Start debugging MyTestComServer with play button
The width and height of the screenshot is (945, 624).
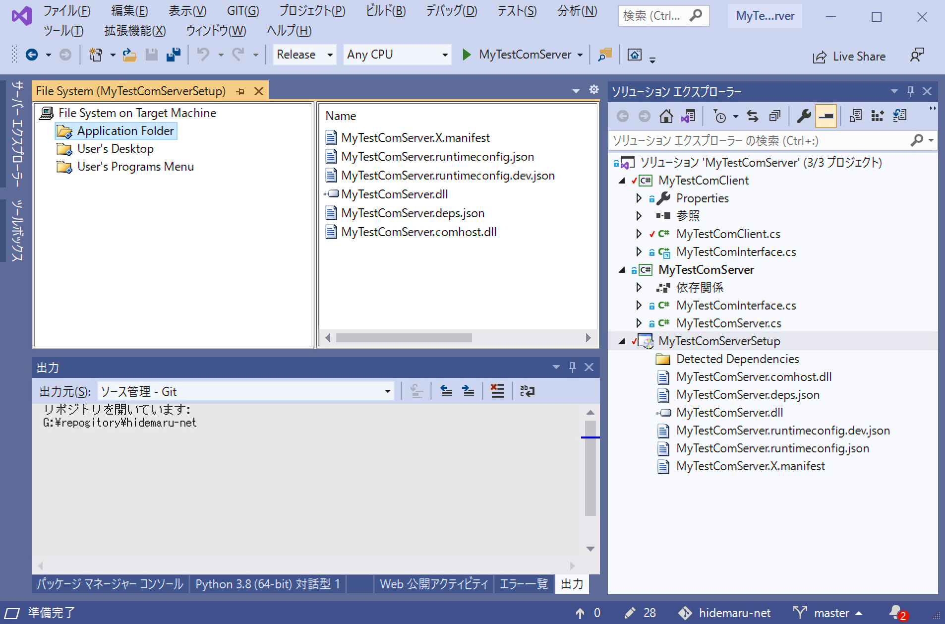(467, 55)
